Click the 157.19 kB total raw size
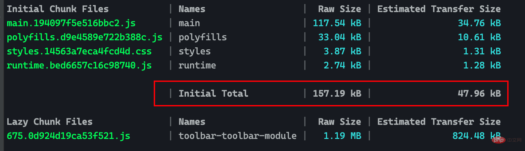 (337, 94)
